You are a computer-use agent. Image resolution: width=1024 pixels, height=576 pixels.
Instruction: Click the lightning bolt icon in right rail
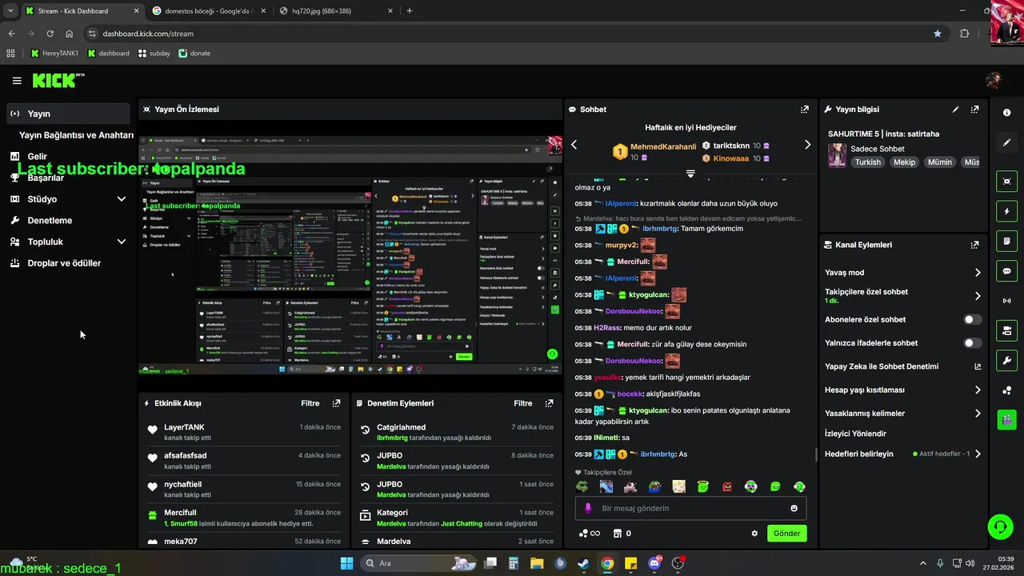tap(1007, 211)
